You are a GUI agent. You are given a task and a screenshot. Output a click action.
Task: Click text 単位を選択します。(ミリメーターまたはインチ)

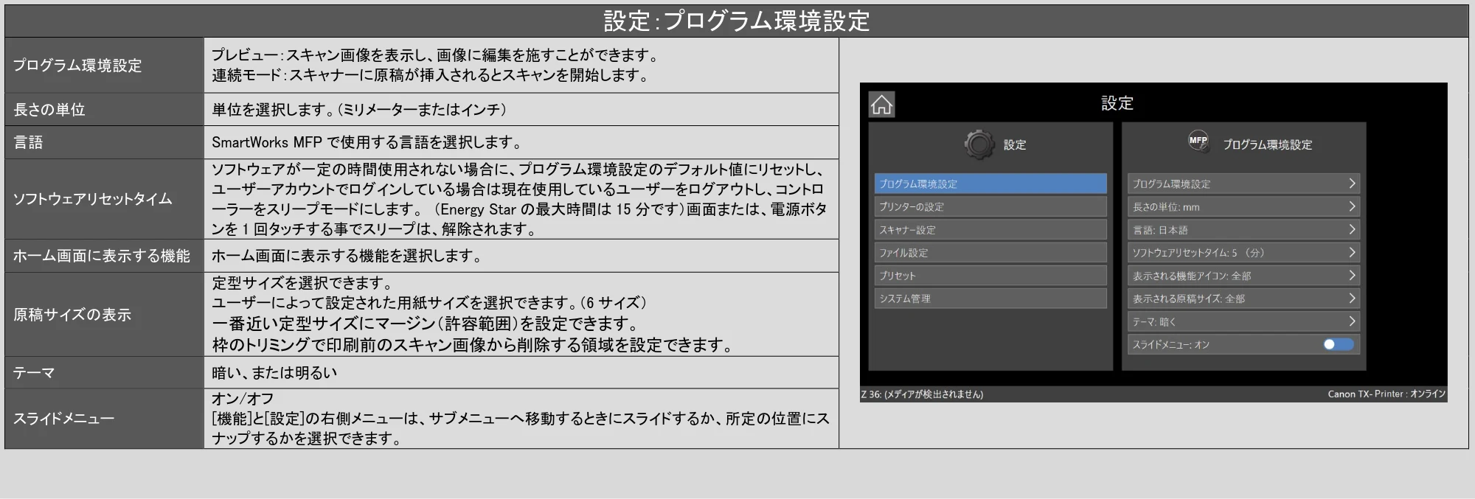[359, 110]
